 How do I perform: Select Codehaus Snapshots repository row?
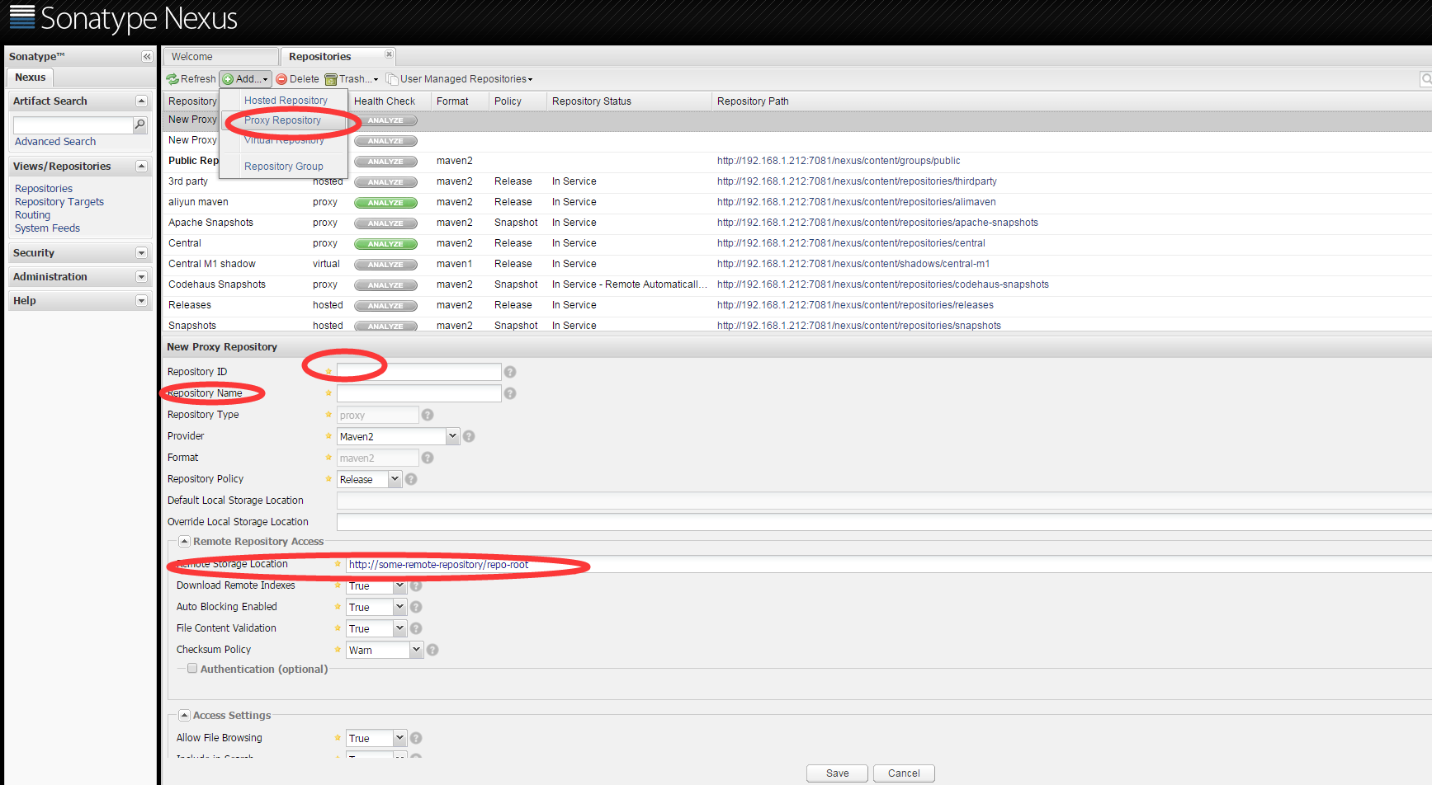coord(796,284)
